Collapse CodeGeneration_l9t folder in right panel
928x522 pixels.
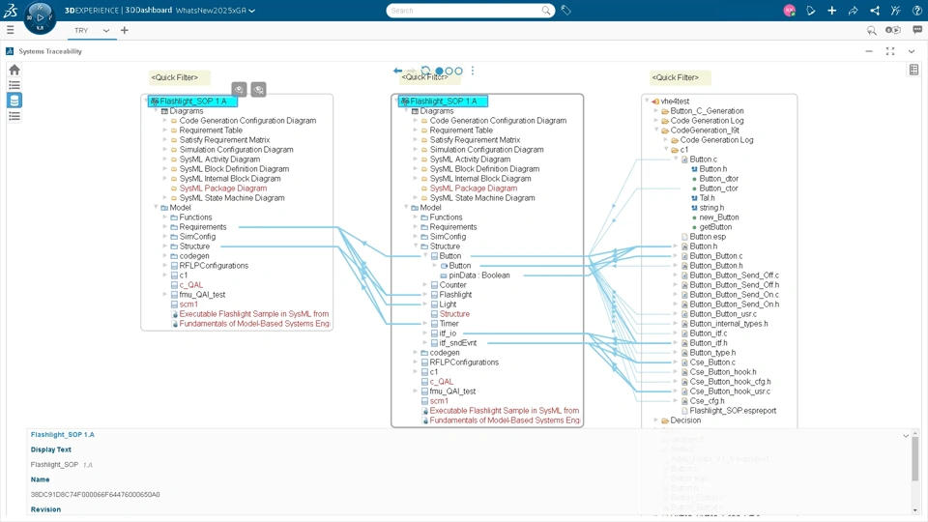tap(656, 130)
